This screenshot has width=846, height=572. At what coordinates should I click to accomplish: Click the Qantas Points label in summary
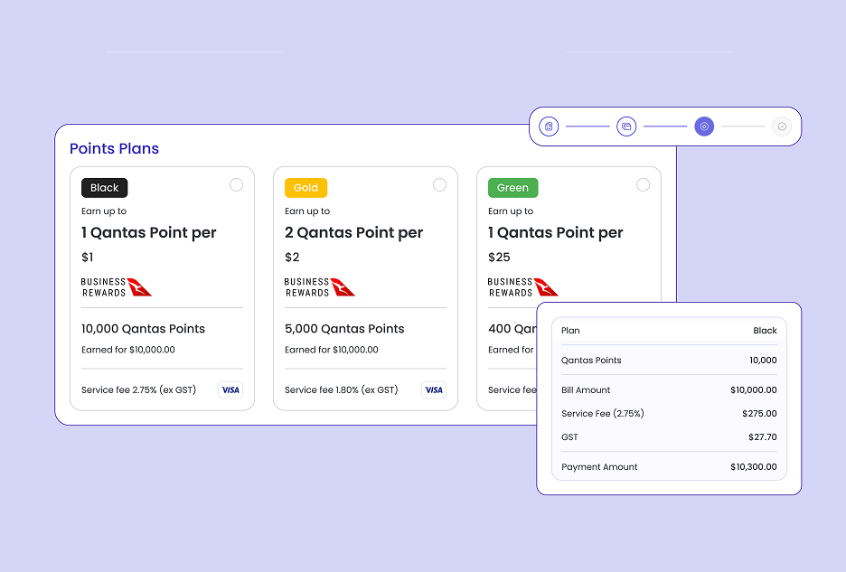coord(591,360)
